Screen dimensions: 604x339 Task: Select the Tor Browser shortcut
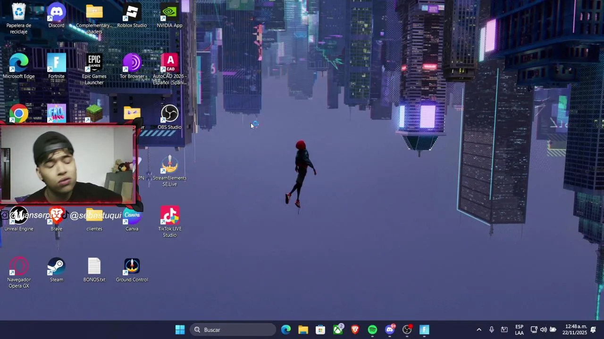(132, 66)
